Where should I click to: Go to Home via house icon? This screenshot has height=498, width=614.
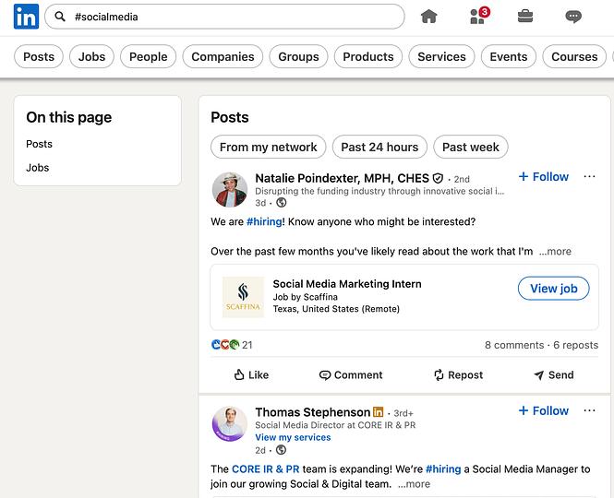point(428,17)
